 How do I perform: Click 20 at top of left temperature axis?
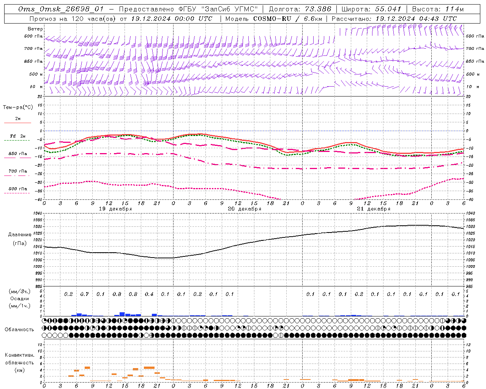pos(40,96)
